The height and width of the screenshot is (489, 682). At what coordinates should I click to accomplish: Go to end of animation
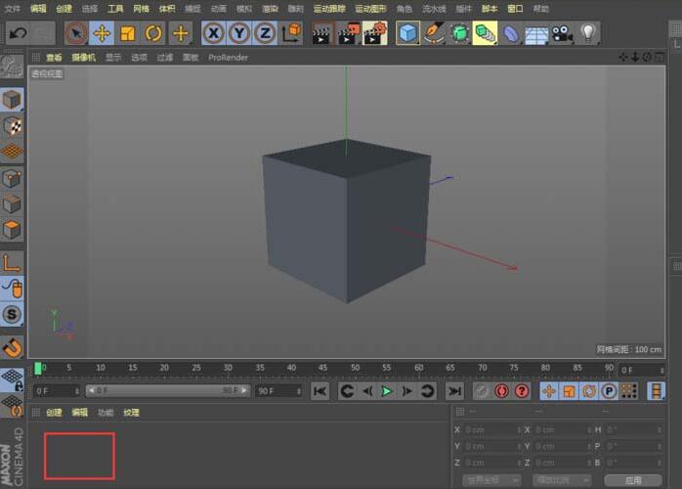[454, 391]
